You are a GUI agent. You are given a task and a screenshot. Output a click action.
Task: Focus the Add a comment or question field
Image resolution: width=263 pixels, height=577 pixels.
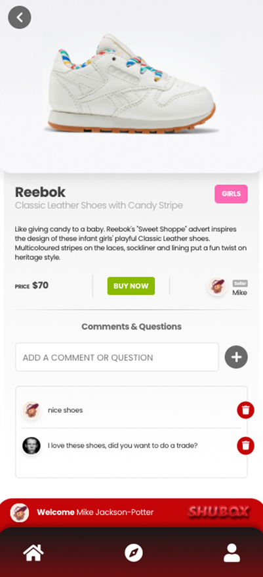[117, 357]
